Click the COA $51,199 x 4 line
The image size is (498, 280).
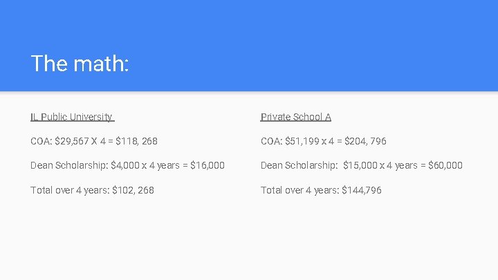pyautogui.click(x=323, y=141)
